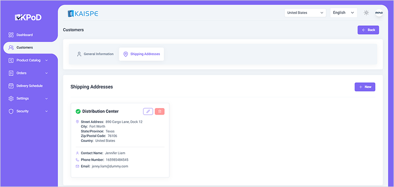Image resolution: width=394 pixels, height=187 pixels.
Task: Click the Back button
Action: tap(368, 30)
